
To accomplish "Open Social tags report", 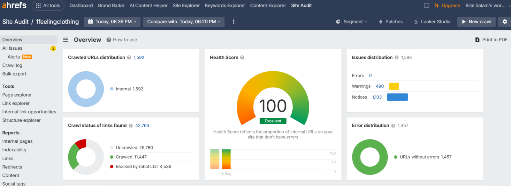I will click(x=14, y=183).
